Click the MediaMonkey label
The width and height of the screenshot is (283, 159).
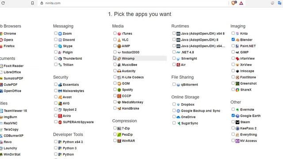tap(133, 102)
